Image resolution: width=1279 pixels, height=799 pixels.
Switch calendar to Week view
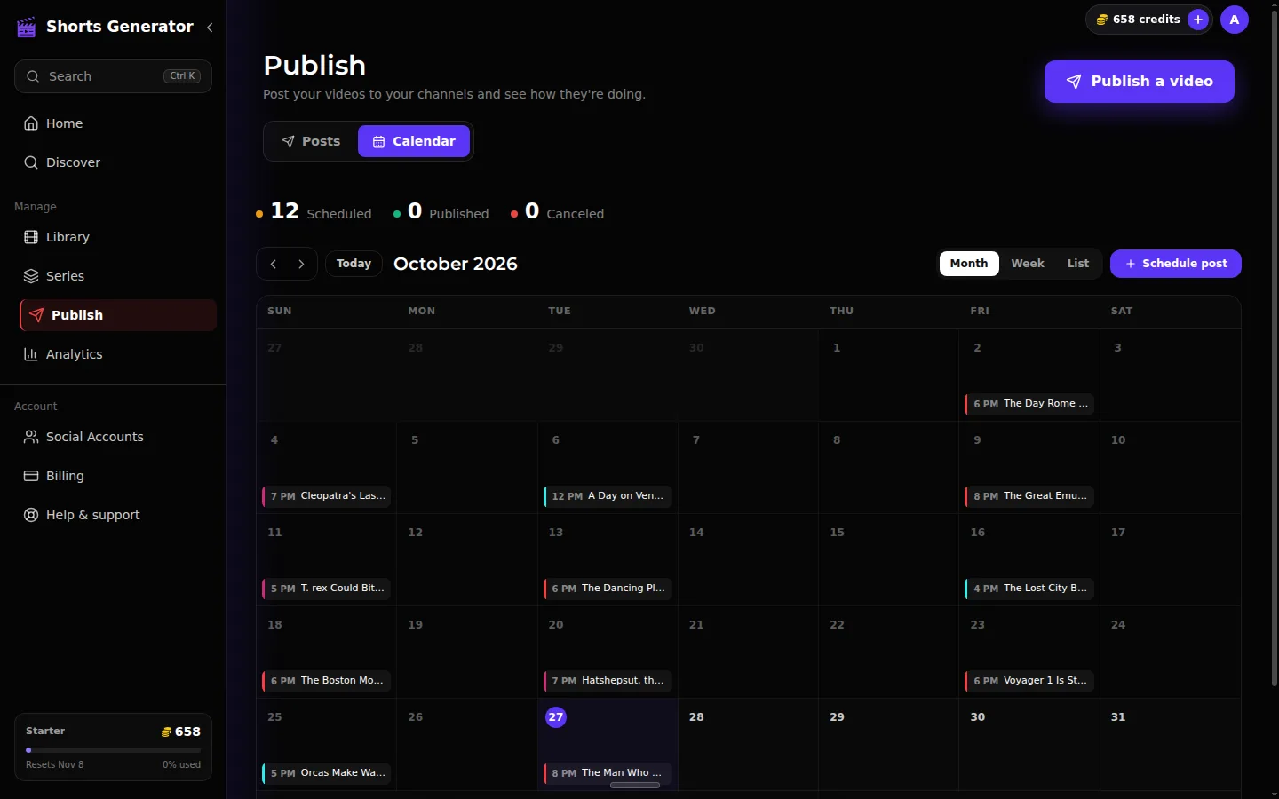tap(1028, 264)
